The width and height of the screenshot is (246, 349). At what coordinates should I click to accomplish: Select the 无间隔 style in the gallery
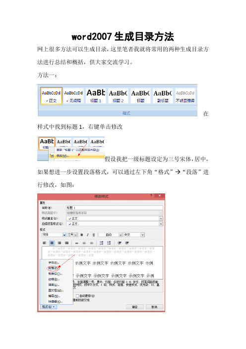(73, 96)
